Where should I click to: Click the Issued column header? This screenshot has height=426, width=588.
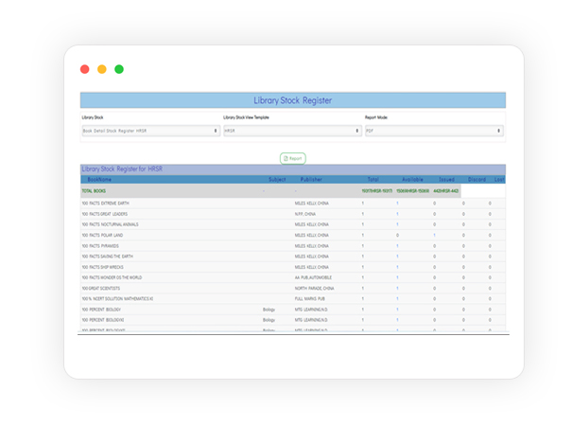click(x=446, y=180)
